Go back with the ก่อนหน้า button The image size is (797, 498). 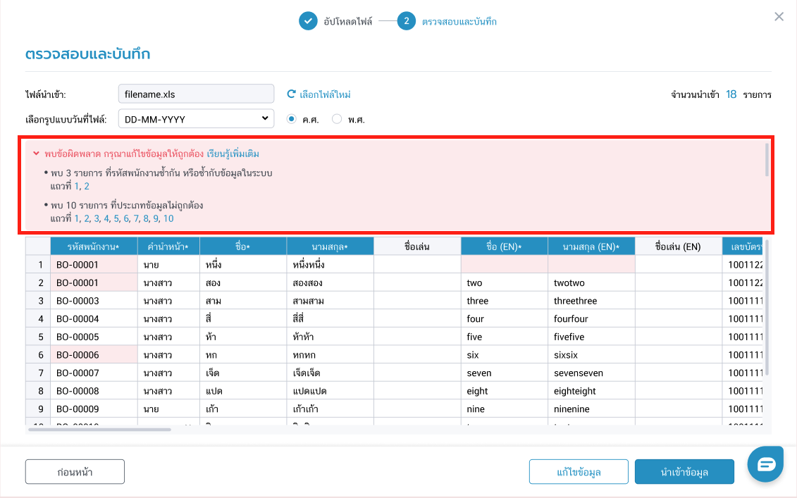tap(75, 471)
